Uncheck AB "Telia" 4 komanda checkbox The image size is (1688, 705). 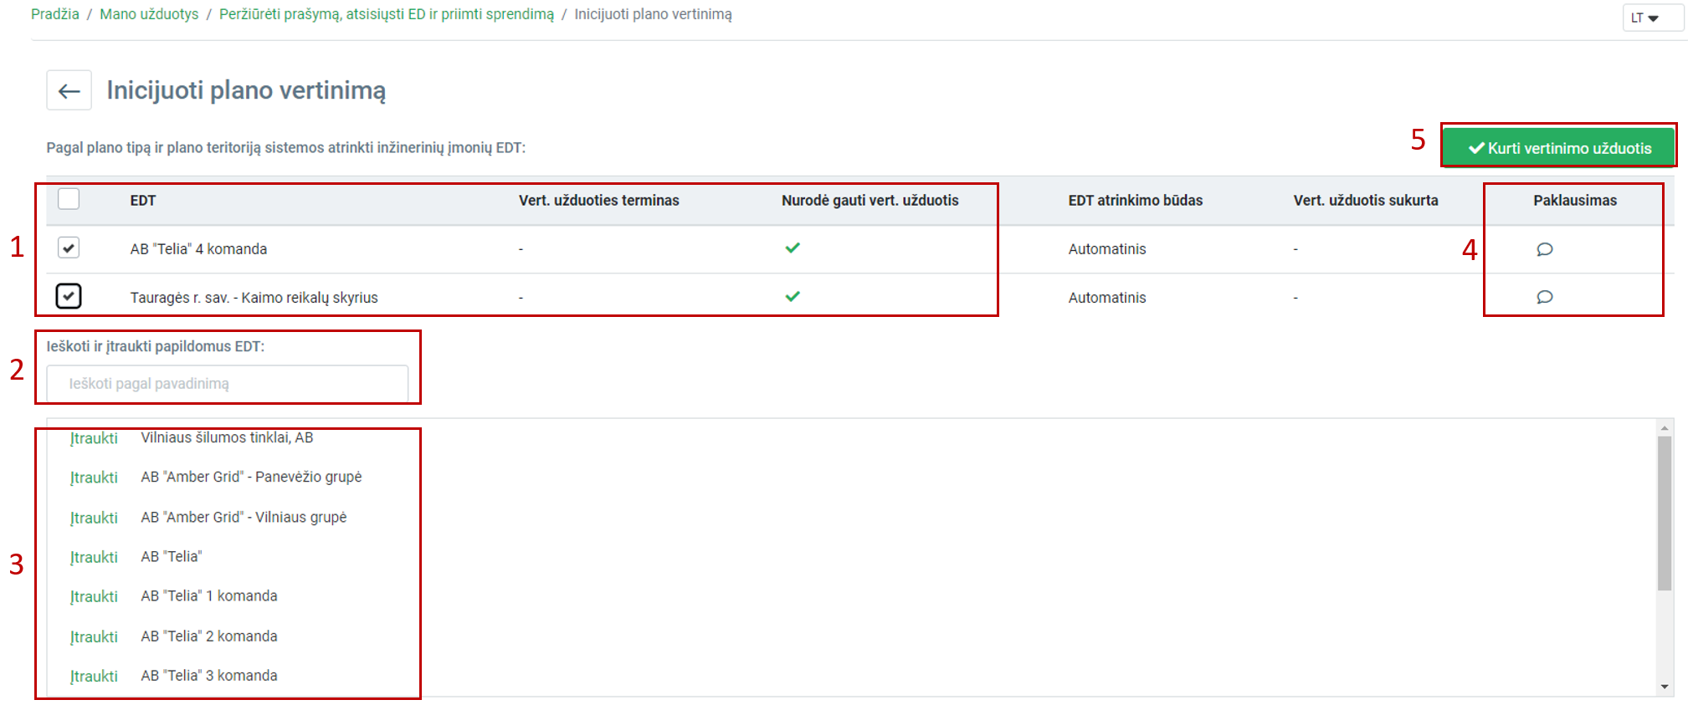coord(69,248)
